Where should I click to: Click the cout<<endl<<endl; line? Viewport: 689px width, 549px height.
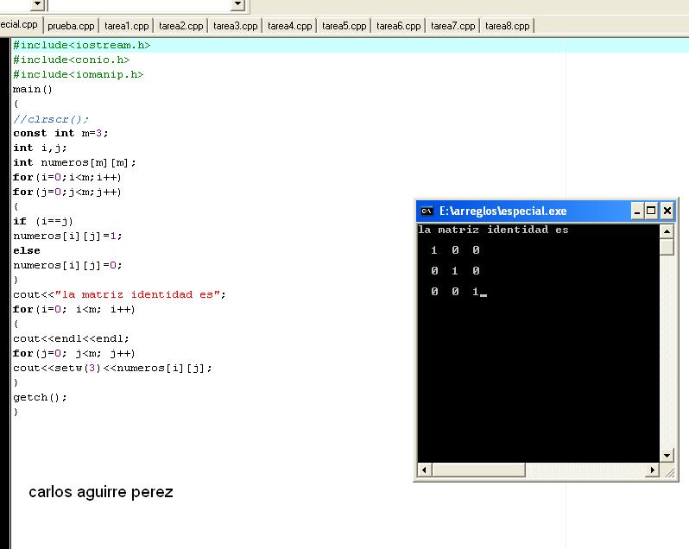[71, 339]
